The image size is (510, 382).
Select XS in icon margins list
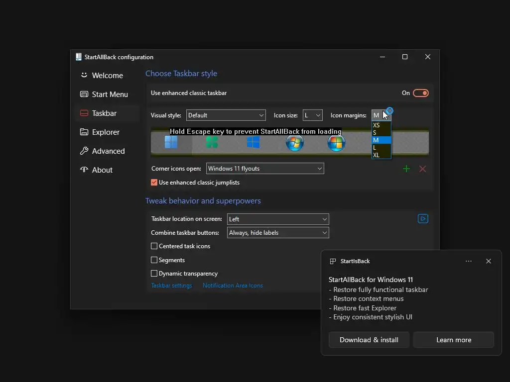click(381, 125)
